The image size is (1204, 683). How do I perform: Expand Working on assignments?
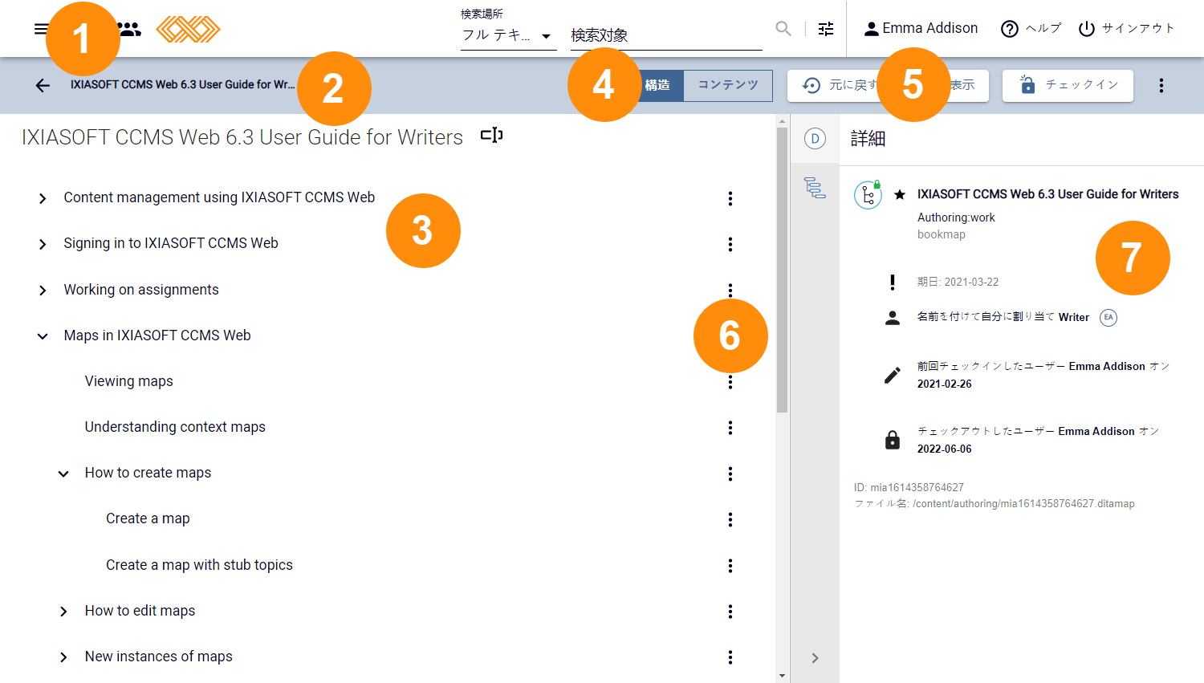(43, 291)
